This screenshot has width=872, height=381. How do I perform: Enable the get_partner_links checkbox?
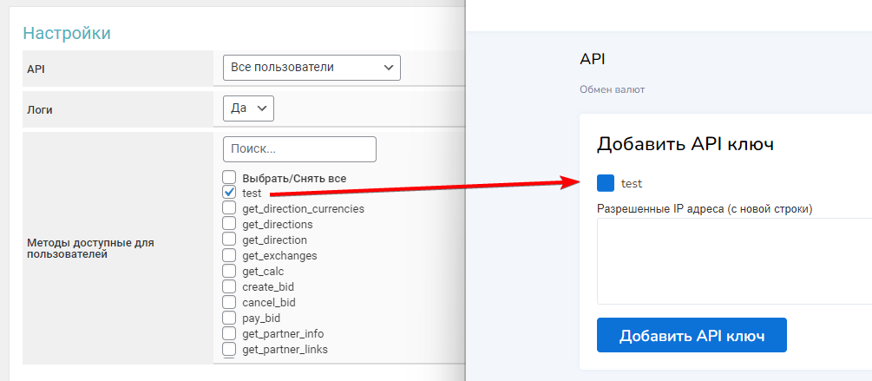[229, 349]
